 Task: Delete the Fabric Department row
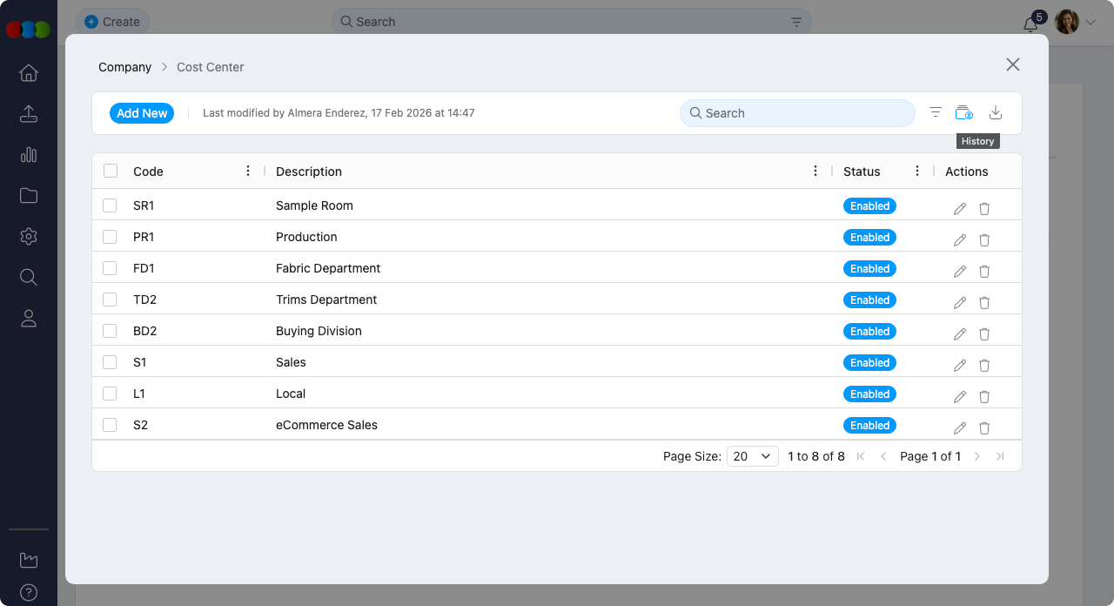coord(984,272)
